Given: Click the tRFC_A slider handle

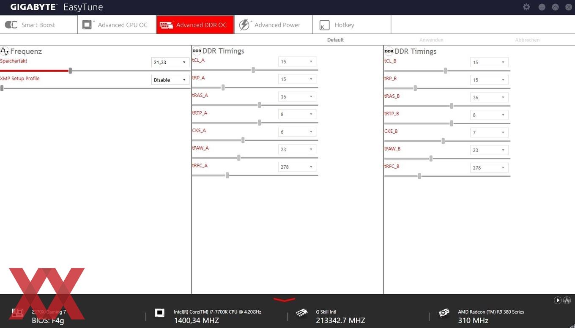Looking at the screenshot, I should (x=227, y=175).
